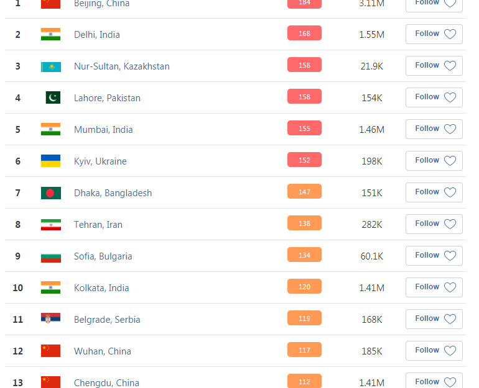
Task: Open the Kolkata, India link
Action: 101,288
